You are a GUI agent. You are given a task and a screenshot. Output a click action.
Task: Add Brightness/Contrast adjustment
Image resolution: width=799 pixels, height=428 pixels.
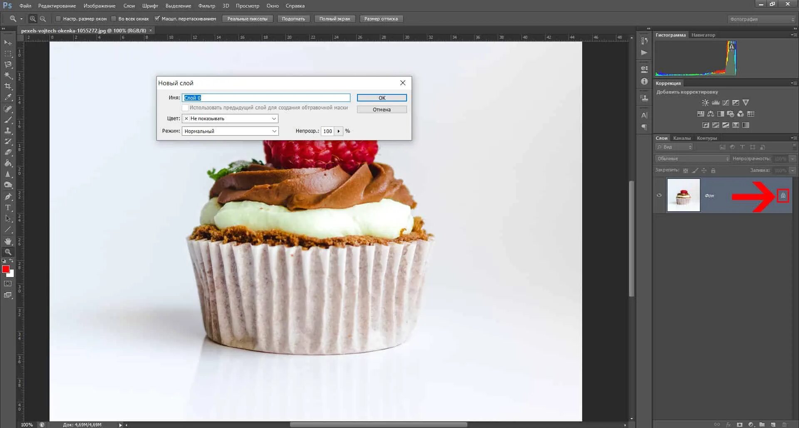(x=705, y=102)
